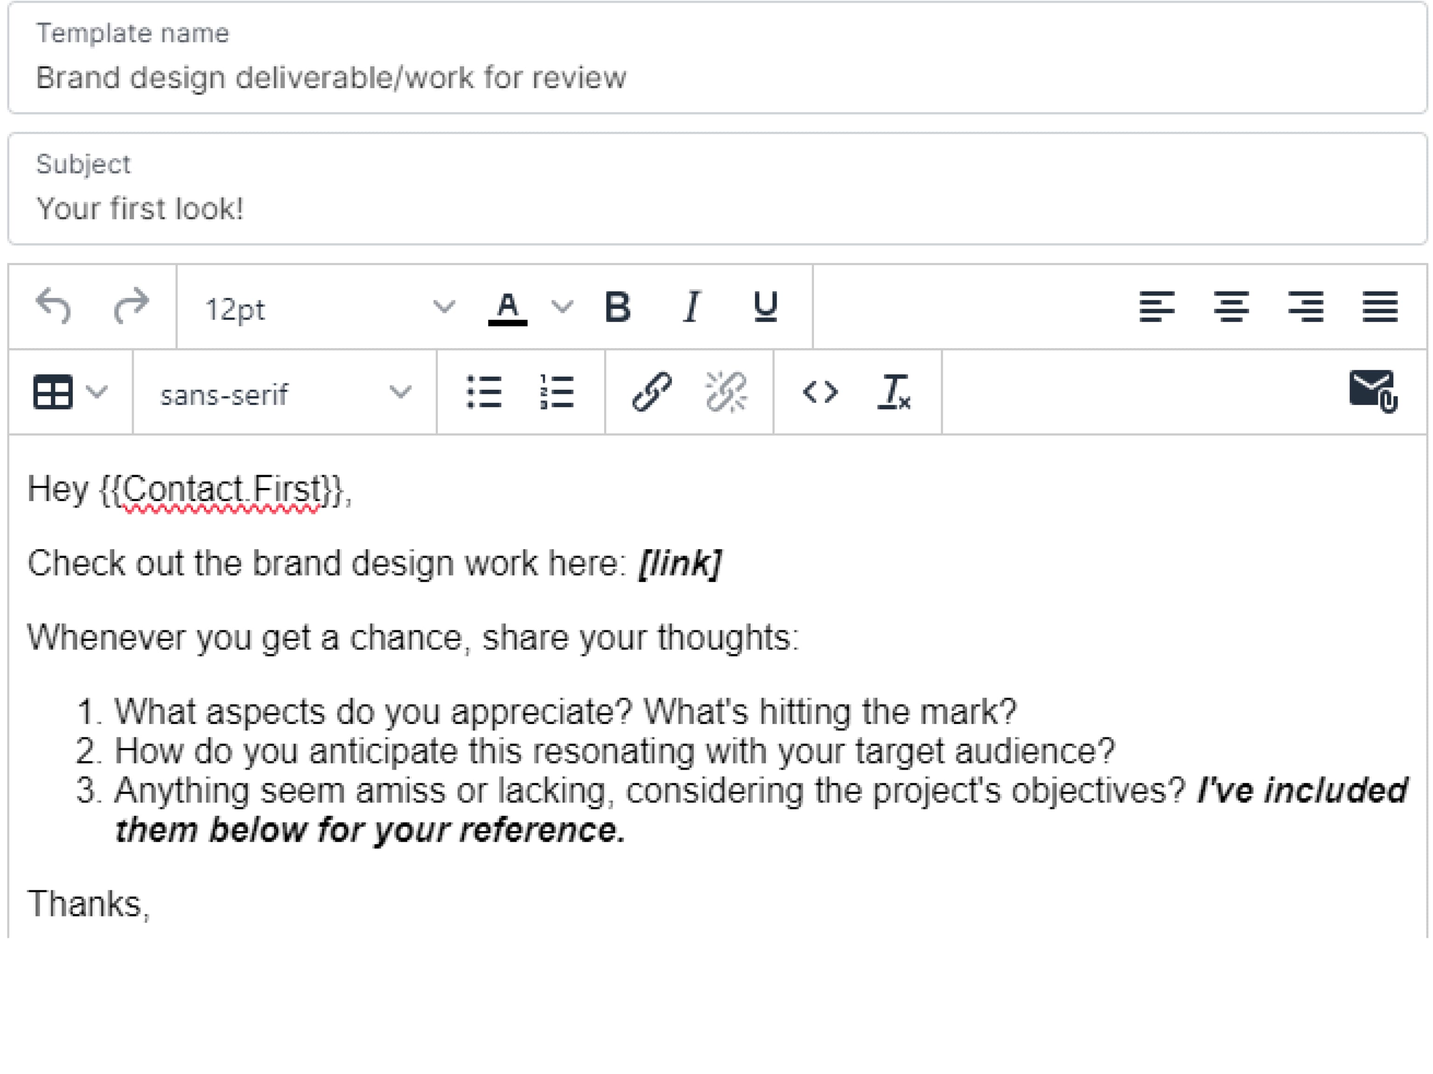1433x1074 pixels.
Task: Open the insert table menu
Action: pos(69,392)
